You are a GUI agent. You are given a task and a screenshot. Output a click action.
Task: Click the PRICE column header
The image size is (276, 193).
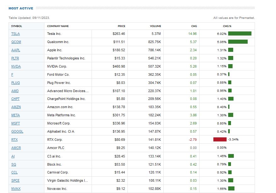pyautogui.click(x=121, y=26)
